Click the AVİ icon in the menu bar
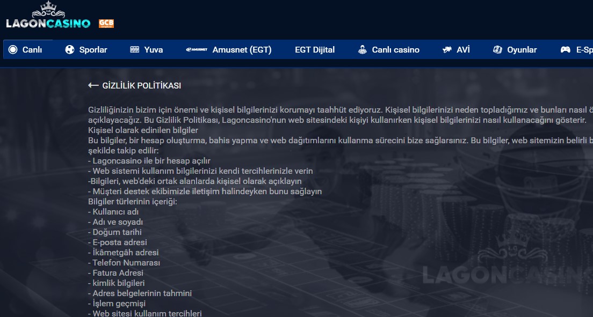593x317 pixels. 446,49
